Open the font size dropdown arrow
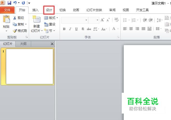 [x=97, y=20]
